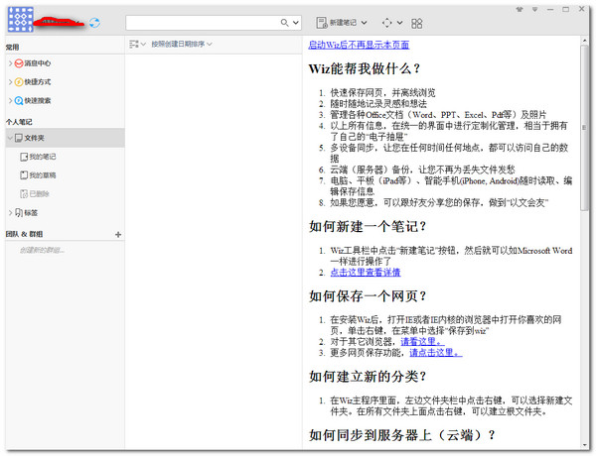Image resolution: width=596 pixels, height=456 pixels.
Task: Expand the 标签 tree node
Action: 10,213
